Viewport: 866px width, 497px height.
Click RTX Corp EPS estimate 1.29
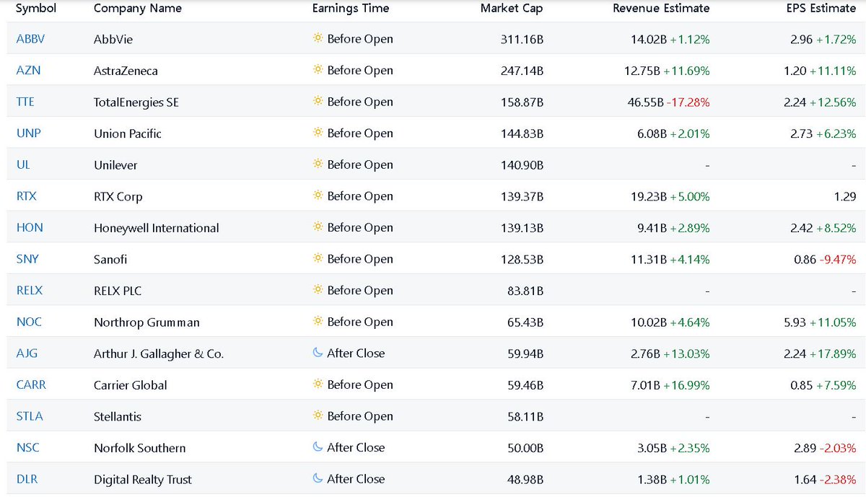click(x=845, y=196)
